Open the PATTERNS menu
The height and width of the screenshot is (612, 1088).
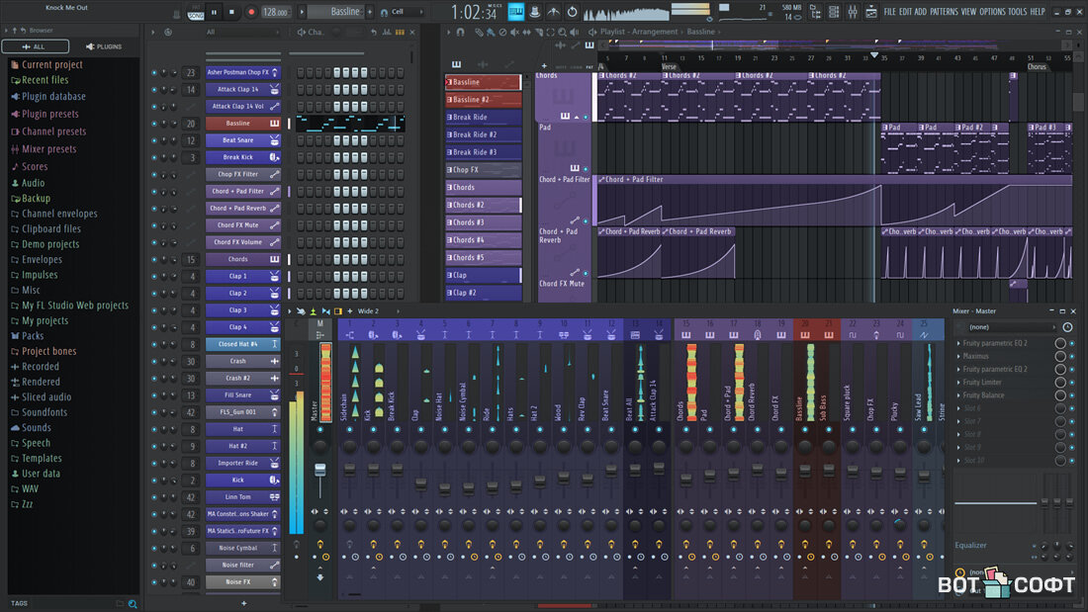point(944,12)
